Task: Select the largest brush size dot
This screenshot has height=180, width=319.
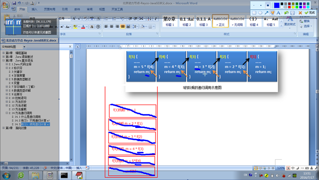Action: pyautogui.click(x=268, y=5)
